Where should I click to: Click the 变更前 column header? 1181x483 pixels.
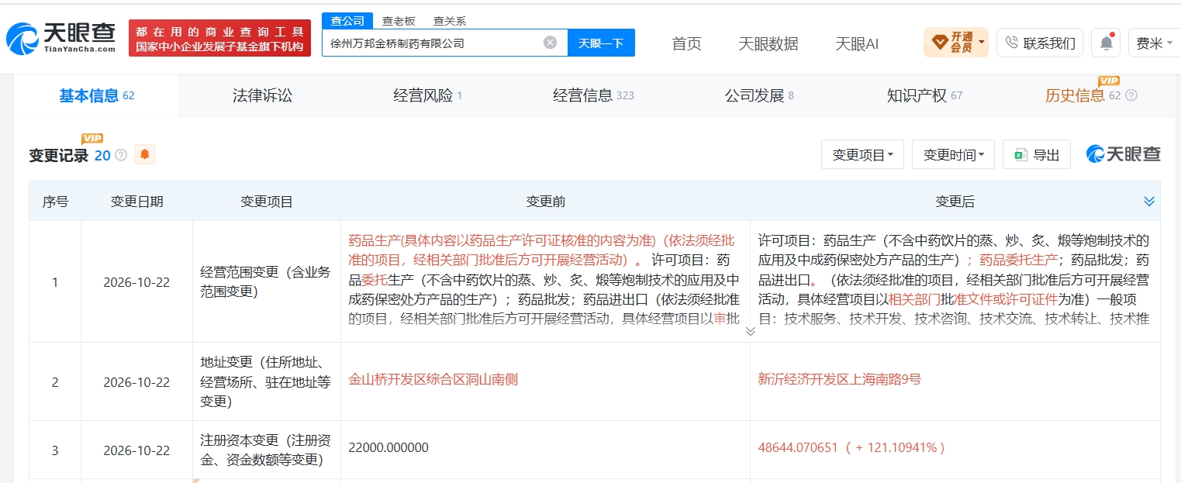[546, 202]
